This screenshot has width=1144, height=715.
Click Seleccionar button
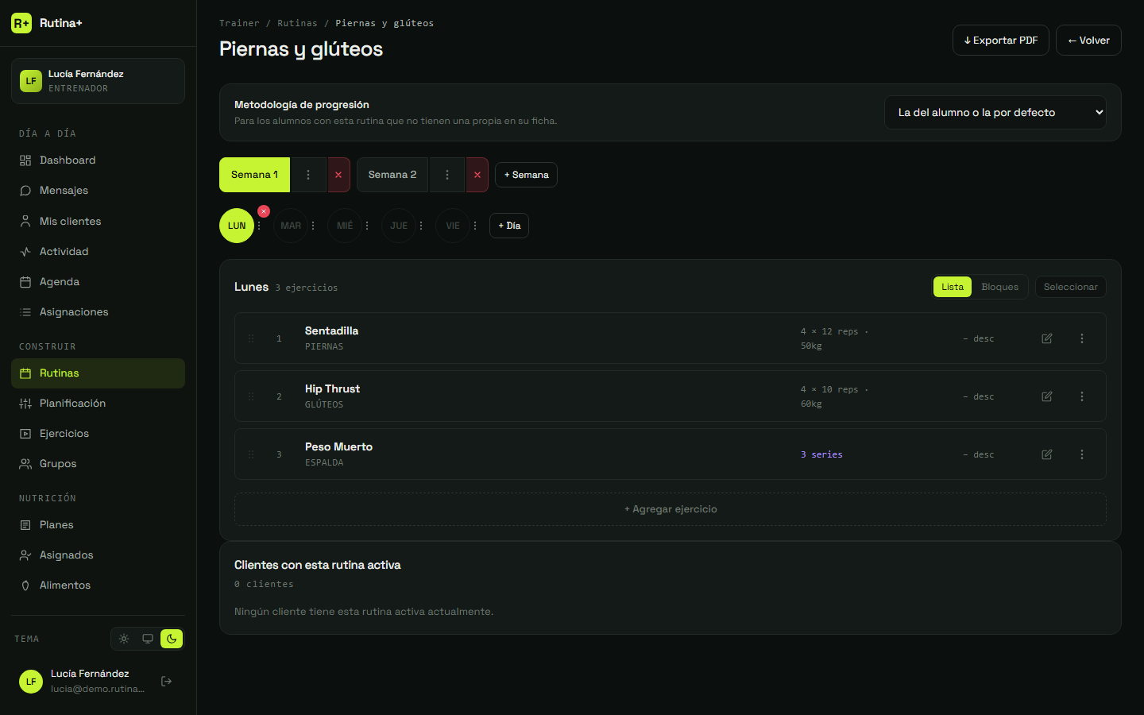pos(1071,287)
